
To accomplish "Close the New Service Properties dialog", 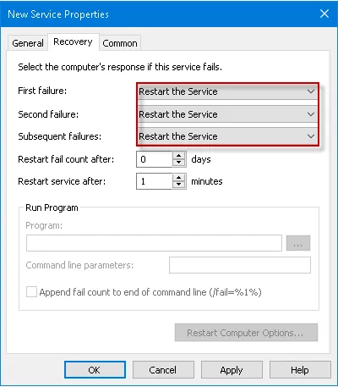I will coord(324,14).
